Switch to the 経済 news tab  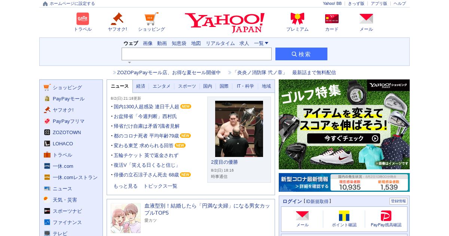pos(141,86)
